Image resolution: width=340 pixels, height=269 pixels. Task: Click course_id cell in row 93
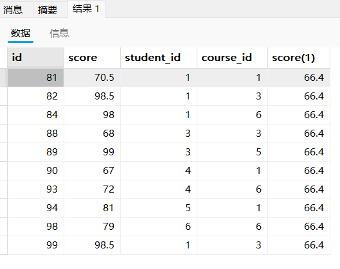232,189
